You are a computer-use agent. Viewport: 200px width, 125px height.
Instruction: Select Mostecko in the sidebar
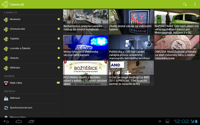click(31, 19)
